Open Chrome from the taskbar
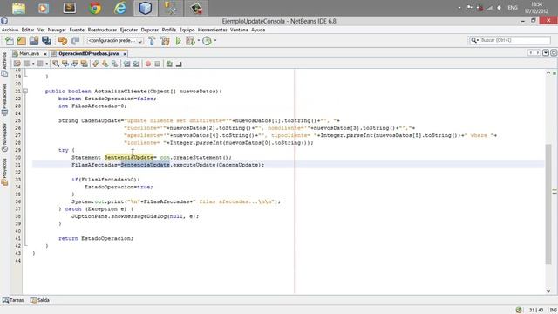Viewport: 558px width, 314px height. click(x=95, y=8)
